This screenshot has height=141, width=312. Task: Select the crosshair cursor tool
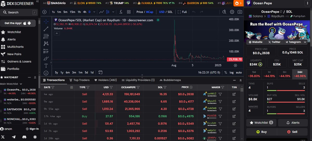[46, 21]
